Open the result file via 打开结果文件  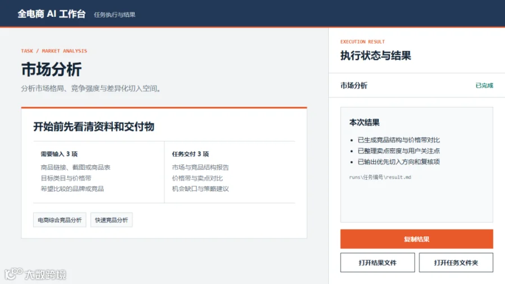point(378,263)
